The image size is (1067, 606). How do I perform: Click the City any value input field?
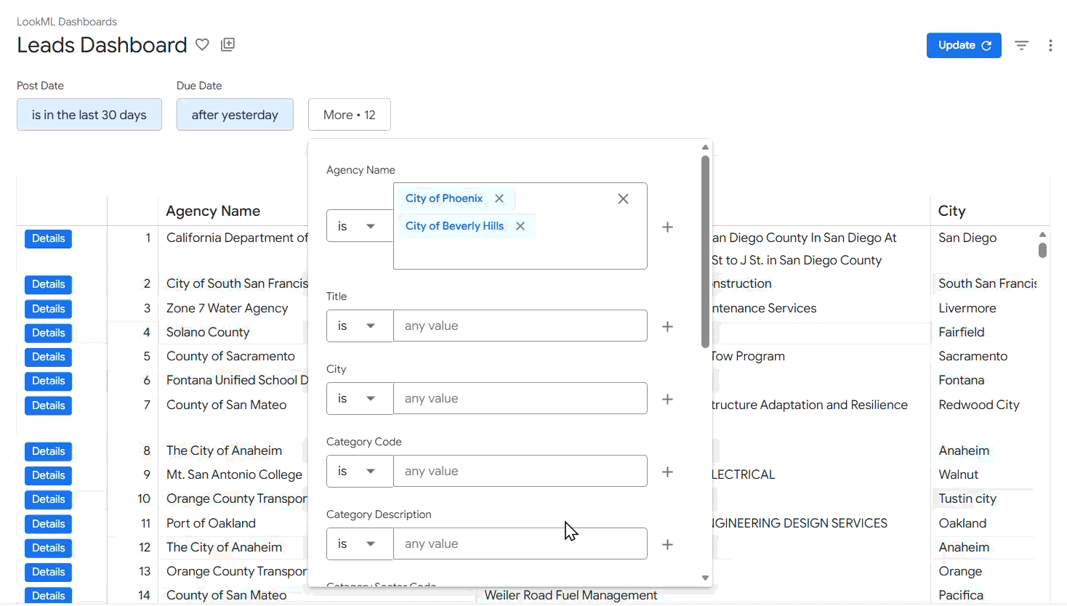[x=520, y=398]
